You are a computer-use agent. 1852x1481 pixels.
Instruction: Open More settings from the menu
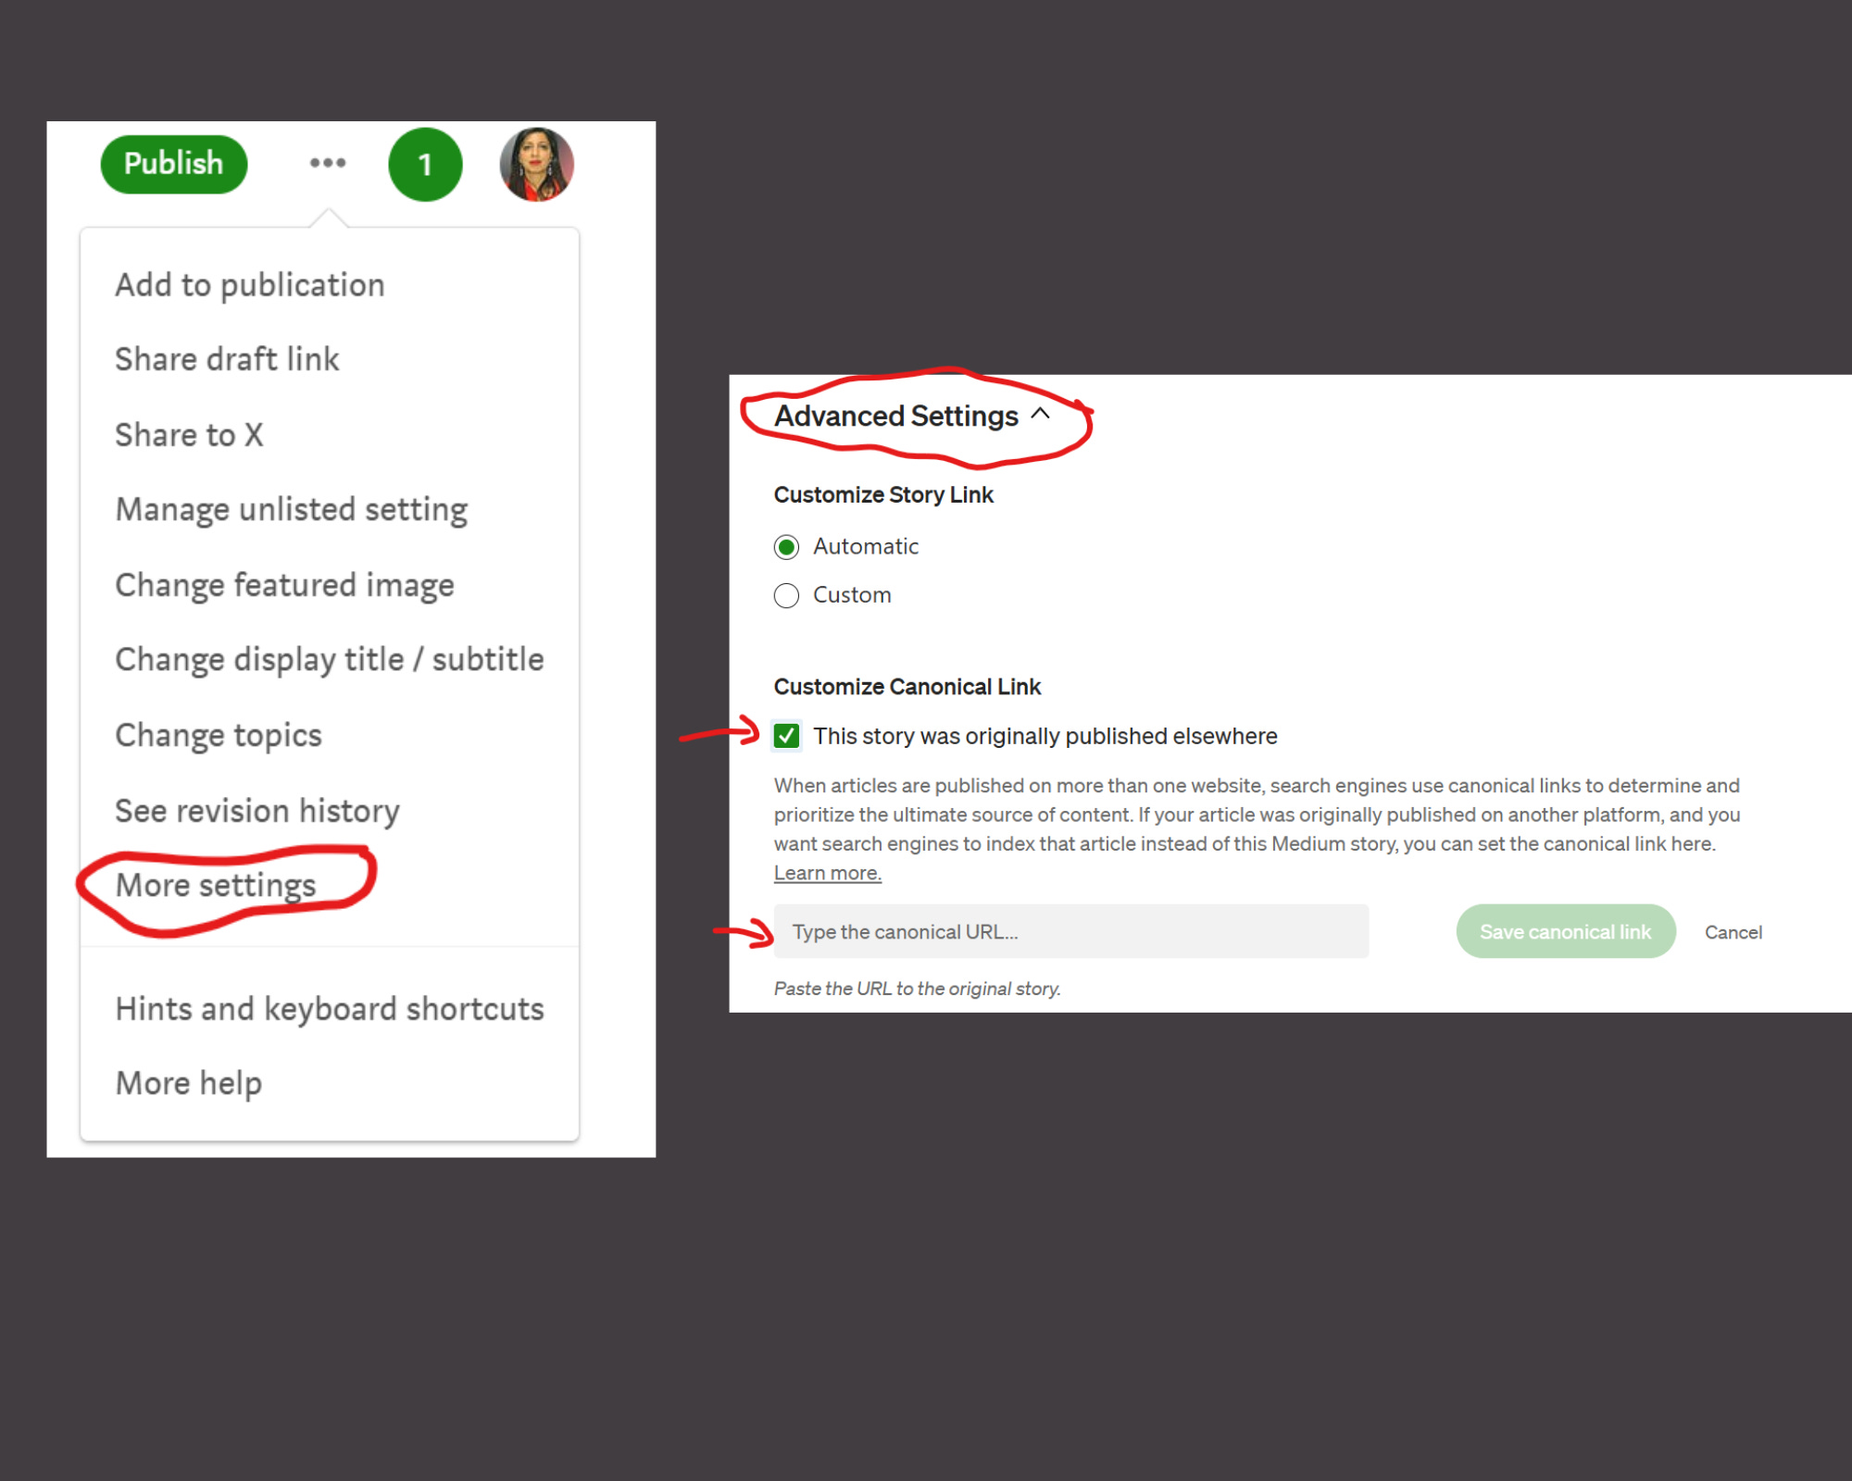pyautogui.click(x=216, y=886)
